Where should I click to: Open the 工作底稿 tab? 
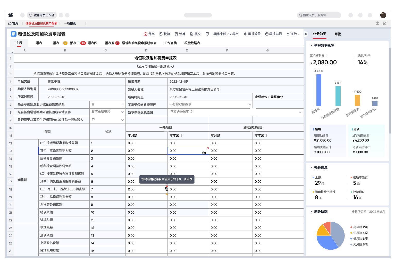coord(170,43)
